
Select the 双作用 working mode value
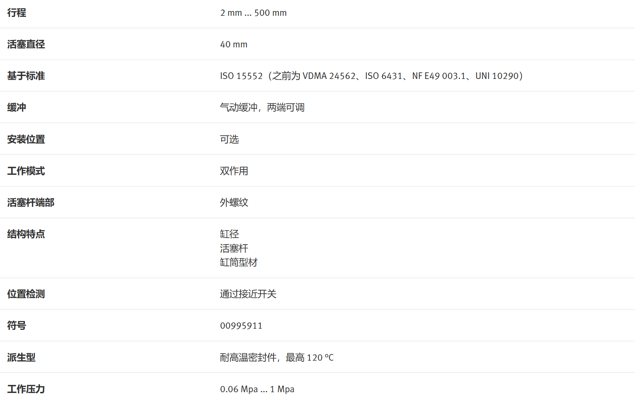(234, 171)
